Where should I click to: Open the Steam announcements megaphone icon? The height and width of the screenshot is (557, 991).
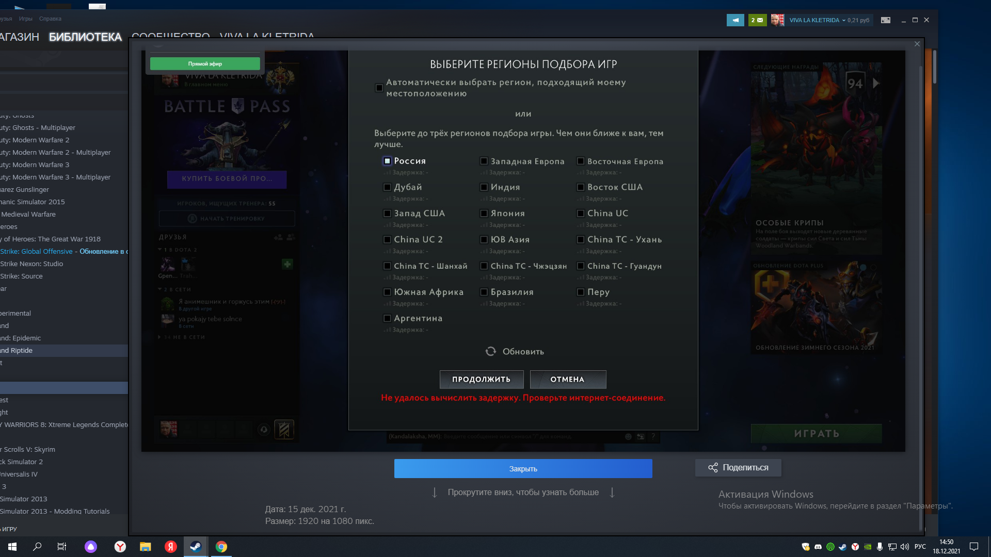click(736, 20)
